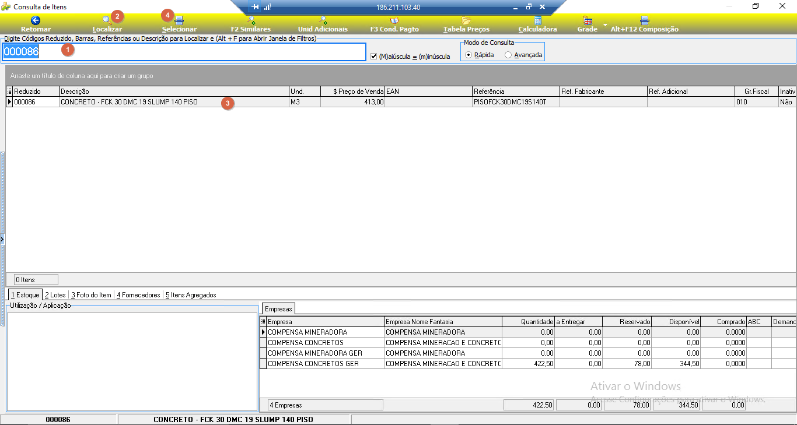Toggle Maiúscula = minúscula checkbox
The image size is (797, 425).
(374, 57)
